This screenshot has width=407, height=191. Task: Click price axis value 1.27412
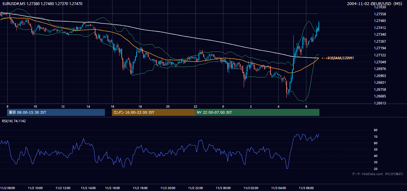coord(380,28)
